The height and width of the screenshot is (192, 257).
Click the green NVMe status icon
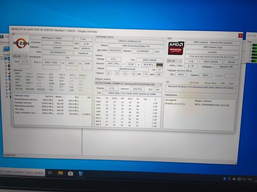click(166, 104)
